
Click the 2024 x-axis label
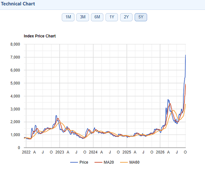point(93,152)
